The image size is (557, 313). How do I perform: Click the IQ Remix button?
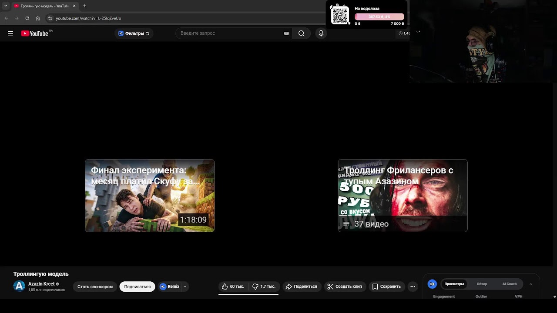170,286
